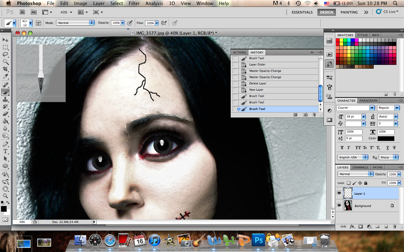Open layer style fx menu
The width and height of the screenshot is (404, 252).
pyautogui.click(x=352, y=226)
